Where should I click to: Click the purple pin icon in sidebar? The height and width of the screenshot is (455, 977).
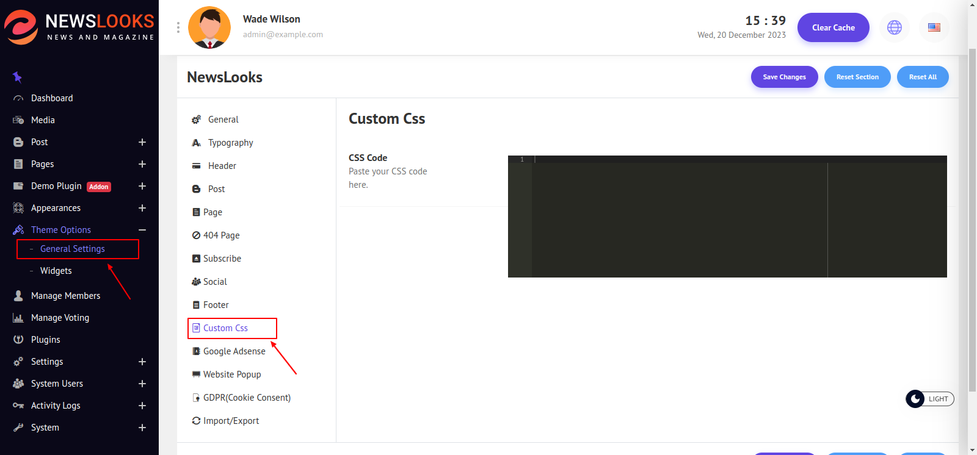pos(17,77)
